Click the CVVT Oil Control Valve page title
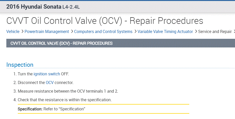Image resolution: width=235 pixels, height=119 pixels. 105,21
